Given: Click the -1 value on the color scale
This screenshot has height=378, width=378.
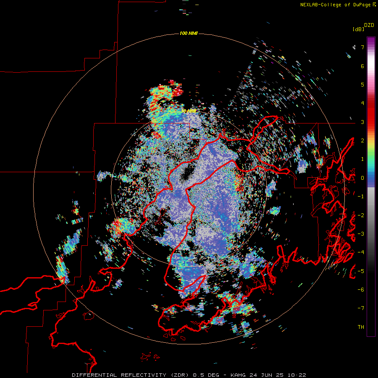Looking at the screenshot, I should [361, 197].
